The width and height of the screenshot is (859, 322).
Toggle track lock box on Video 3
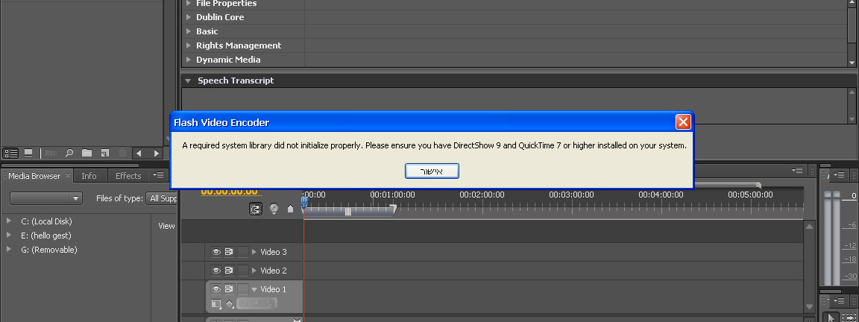[242, 252]
